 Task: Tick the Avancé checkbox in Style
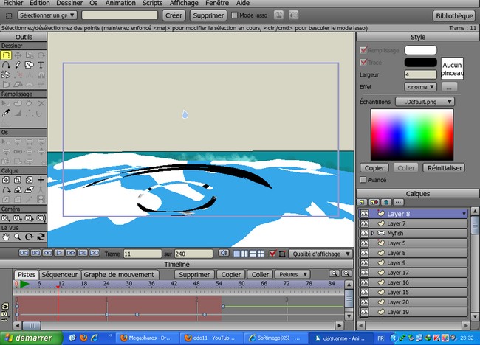point(363,179)
